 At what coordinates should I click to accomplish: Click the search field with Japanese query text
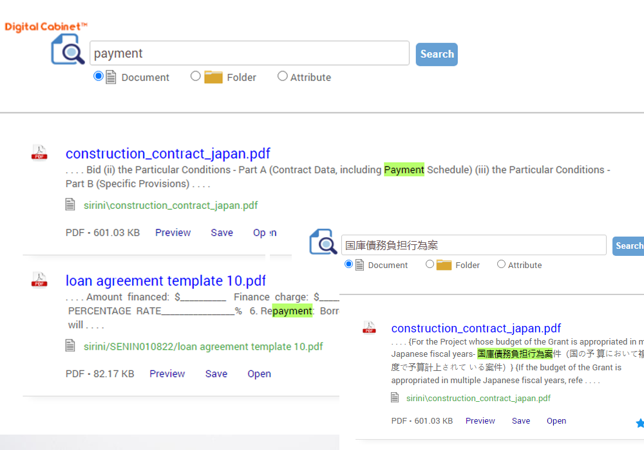click(473, 245)
